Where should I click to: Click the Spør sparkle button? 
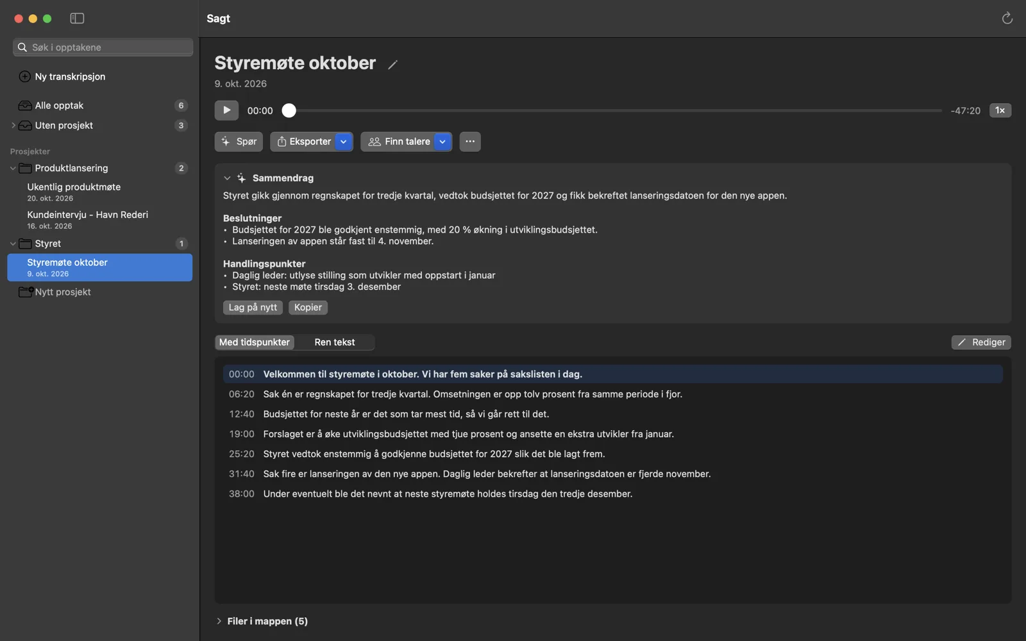coord(239,142)
